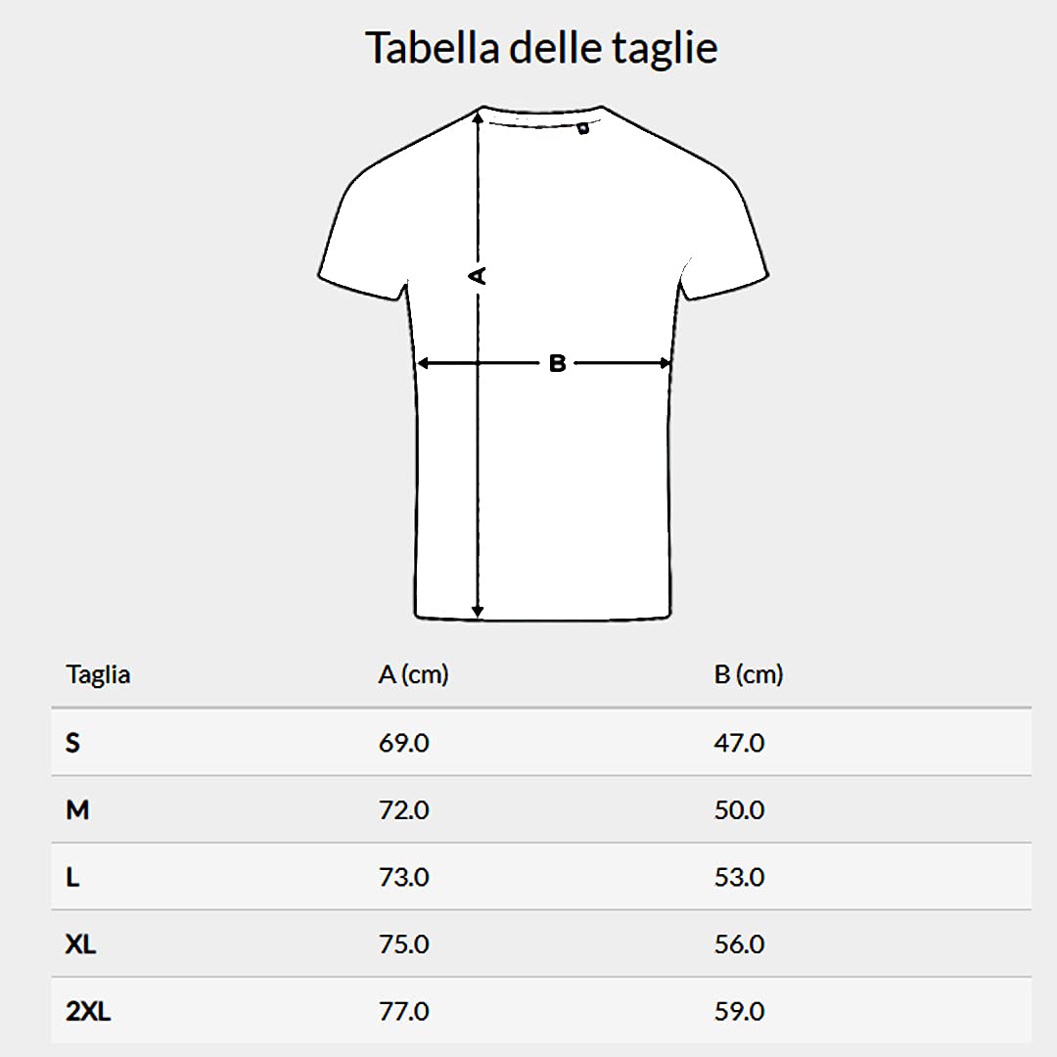Click the letter A on the length arrow
1057x1057 pixels.
click(x=478, y=276)
